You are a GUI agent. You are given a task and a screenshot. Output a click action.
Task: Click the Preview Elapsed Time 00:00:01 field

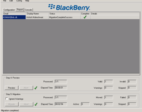(x=61, y=88)
